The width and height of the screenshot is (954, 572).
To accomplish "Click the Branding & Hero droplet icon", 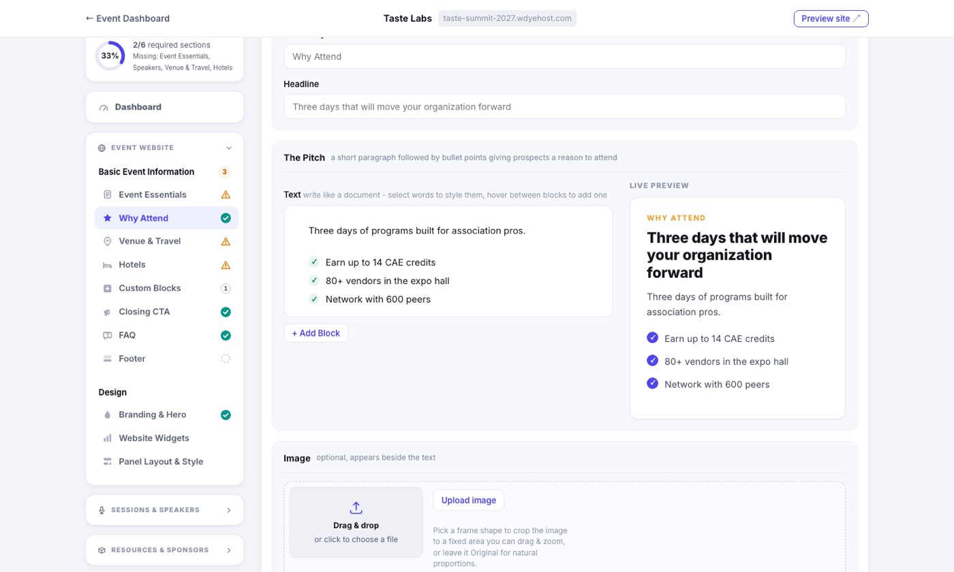I will coord(107,415).
